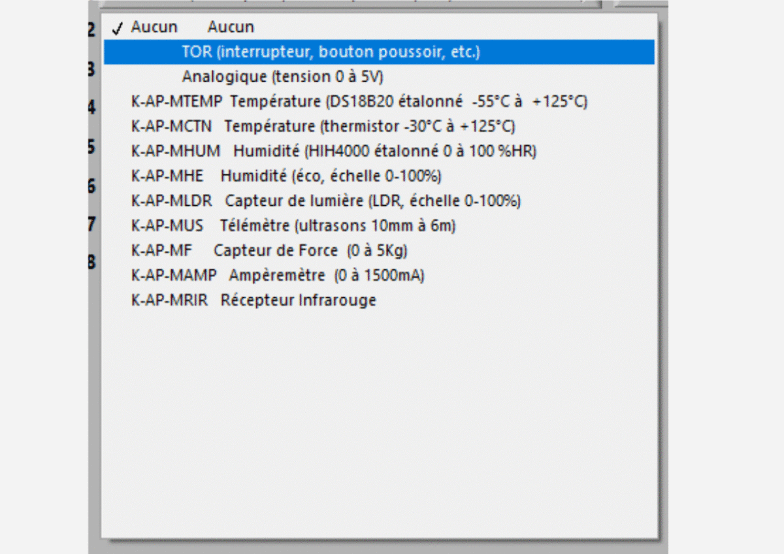Pick K-AP-MAMP Ampèremètre option
This screenshot has width=784, height=554.
click(278, 276)
